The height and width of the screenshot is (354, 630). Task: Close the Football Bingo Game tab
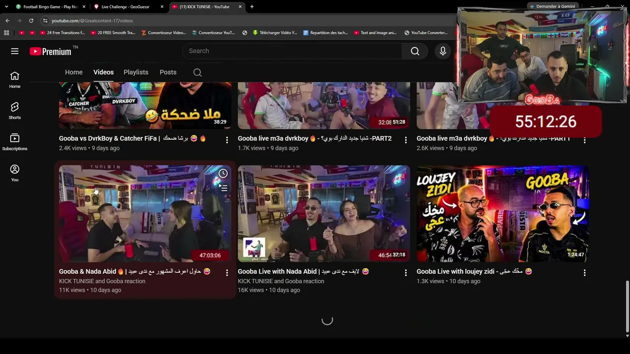point(84,7)
